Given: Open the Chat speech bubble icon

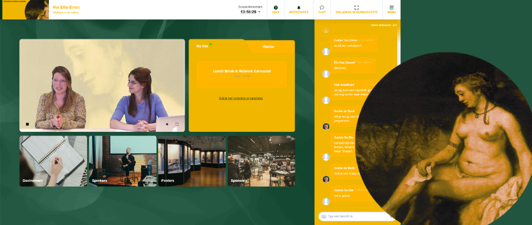Looking at the screenshot, I should (322, 7).
